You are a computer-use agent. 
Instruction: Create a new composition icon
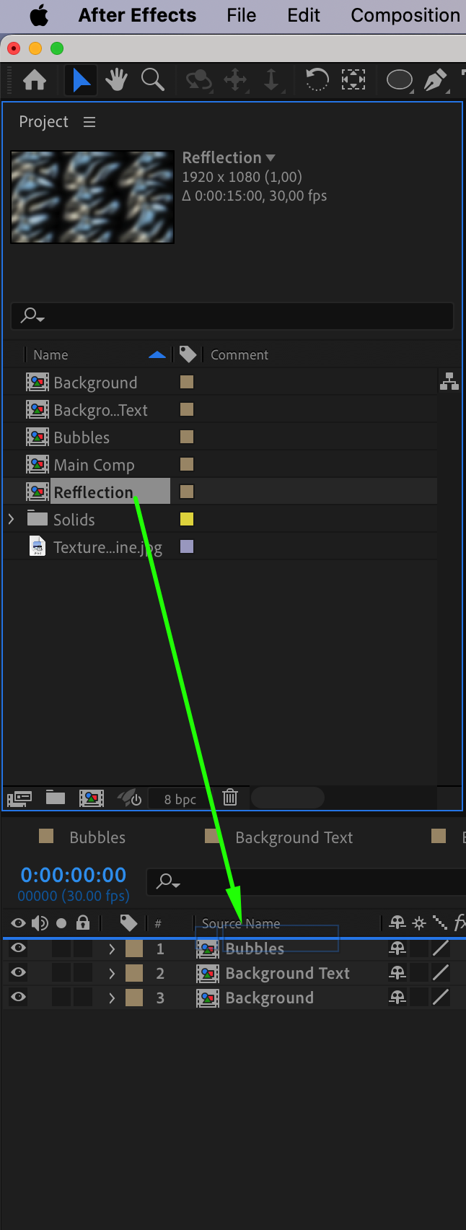[x=92, y=798]
